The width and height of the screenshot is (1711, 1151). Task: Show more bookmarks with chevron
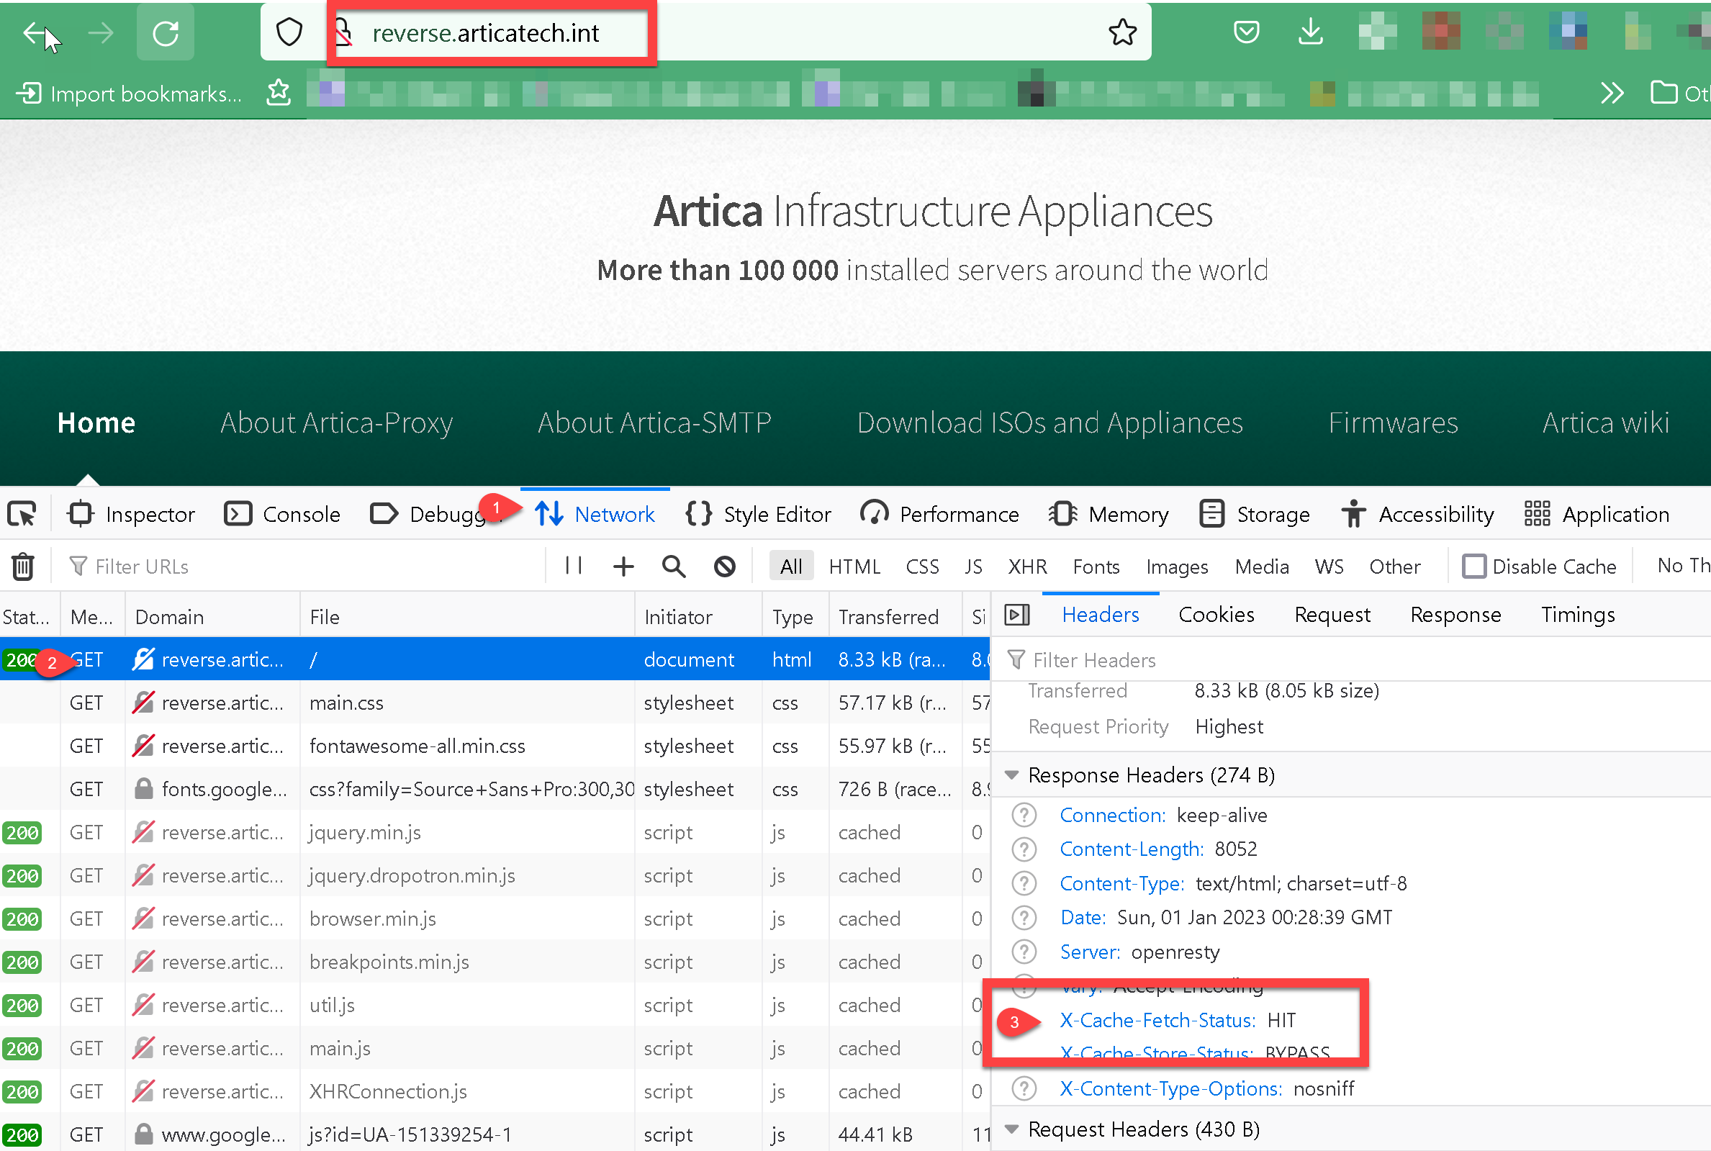(1611, 94)
